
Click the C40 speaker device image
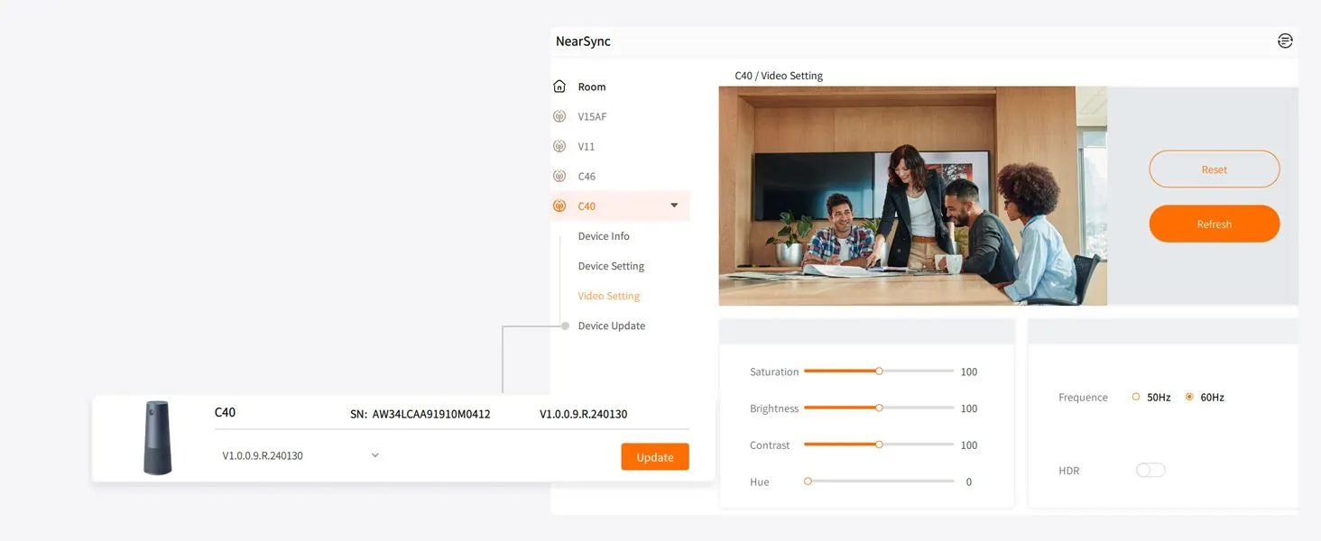pos(157,438)
